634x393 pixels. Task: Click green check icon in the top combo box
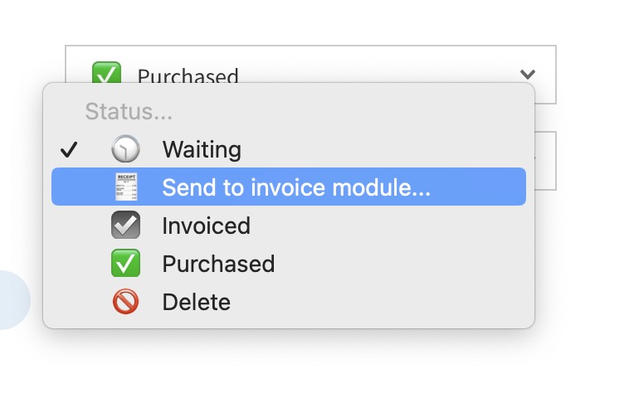[105, 73]
